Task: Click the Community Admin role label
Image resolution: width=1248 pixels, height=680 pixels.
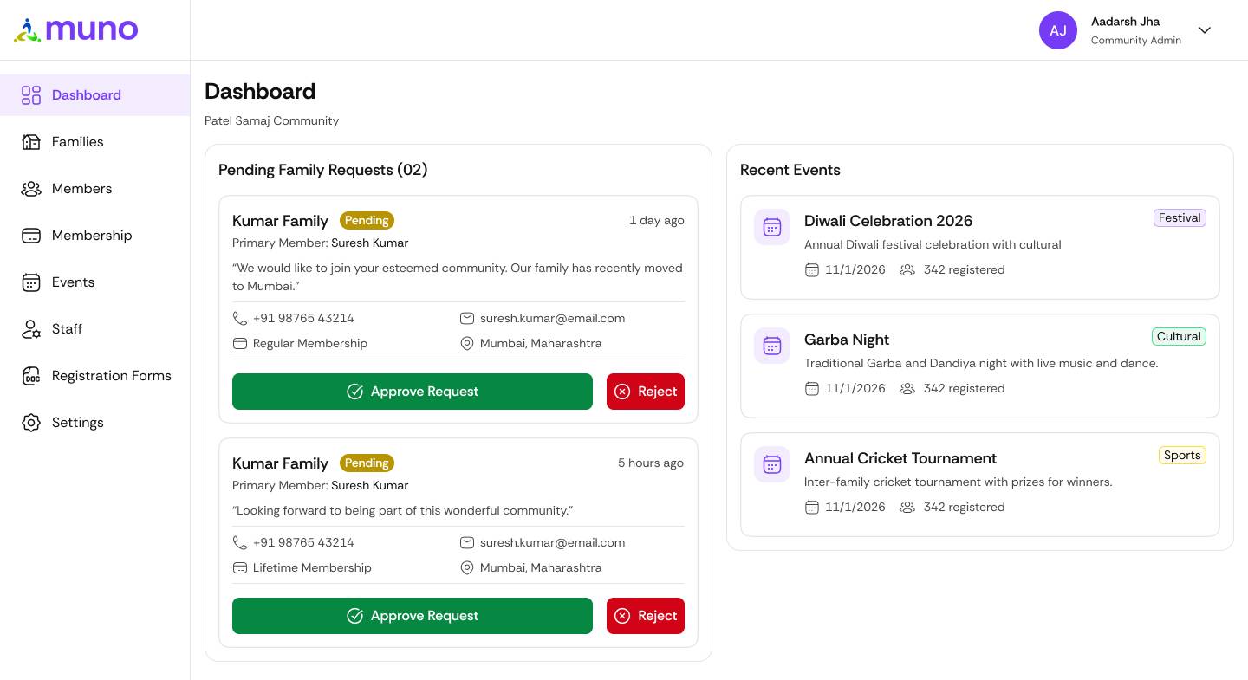Action: (1136, 41)
